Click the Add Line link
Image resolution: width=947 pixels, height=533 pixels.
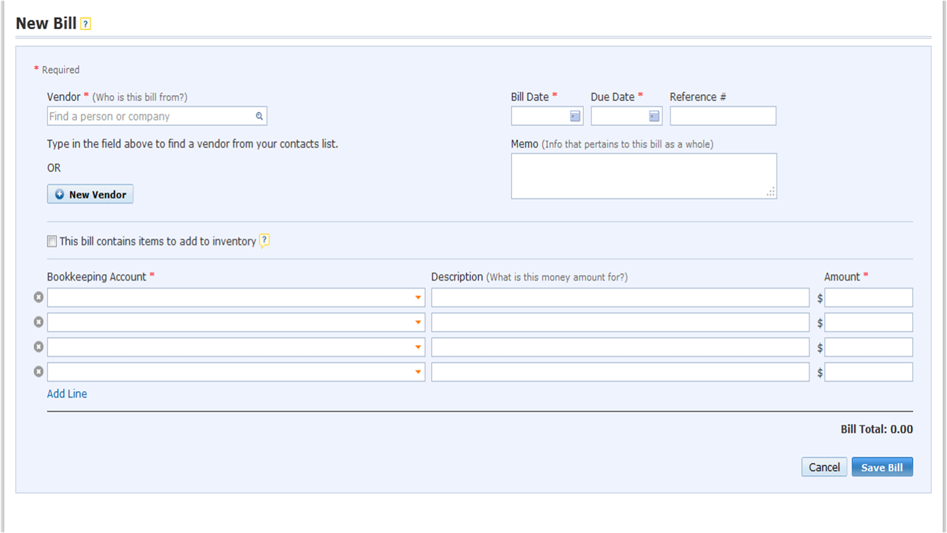[67, 394]
